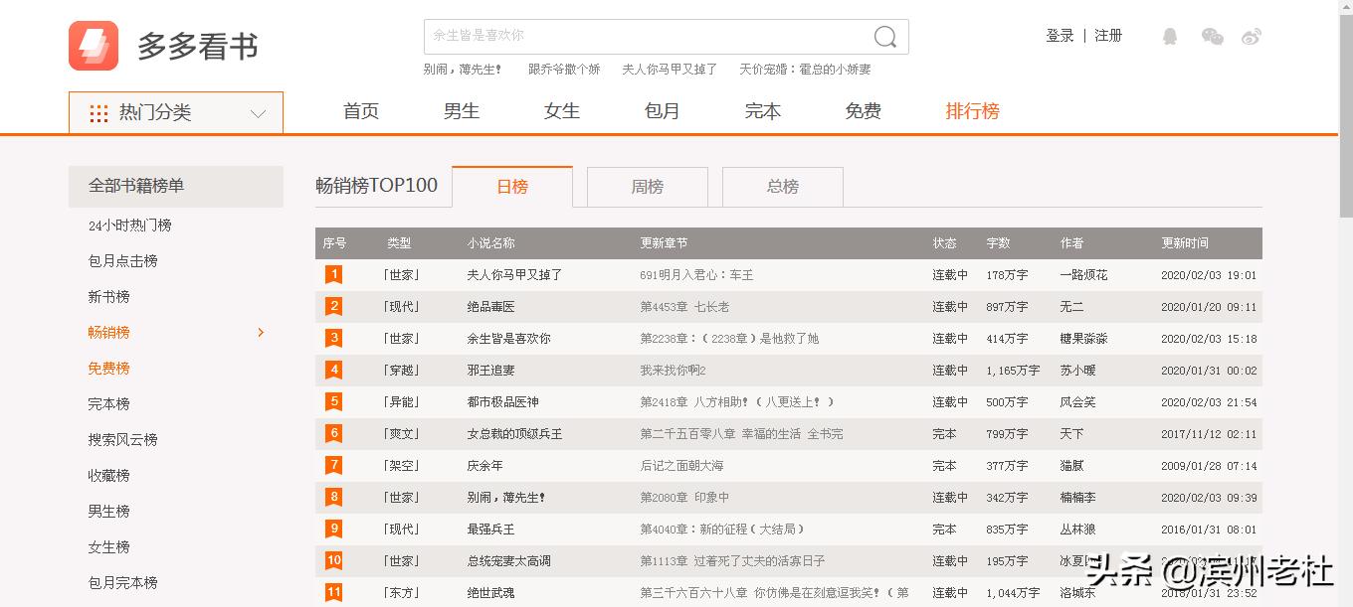Image resolution: width=1353 pixels, height=607 pixels.
Task: Open the 排行榜 menu item
Action: pyautogui.click(x=972, y=111)
